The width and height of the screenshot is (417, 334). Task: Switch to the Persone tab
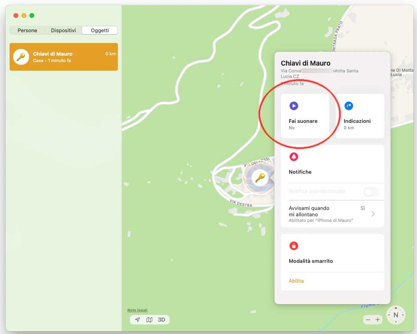[27, 30]
